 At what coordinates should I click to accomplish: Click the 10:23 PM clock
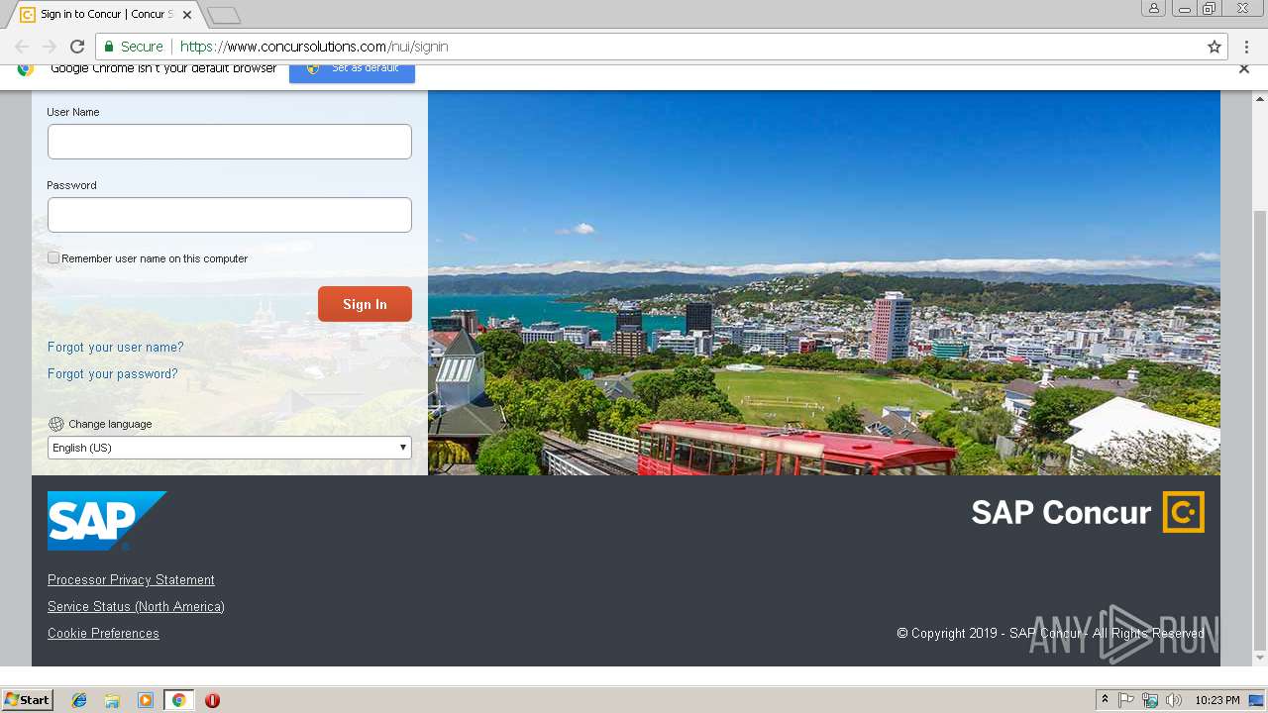[x=1216, y=700]
